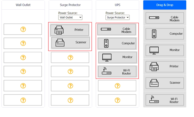Viewport: 194px width, 117px height.
Task: Select bottom empty slot in Surge Protector column
Action: pos(70,100)
